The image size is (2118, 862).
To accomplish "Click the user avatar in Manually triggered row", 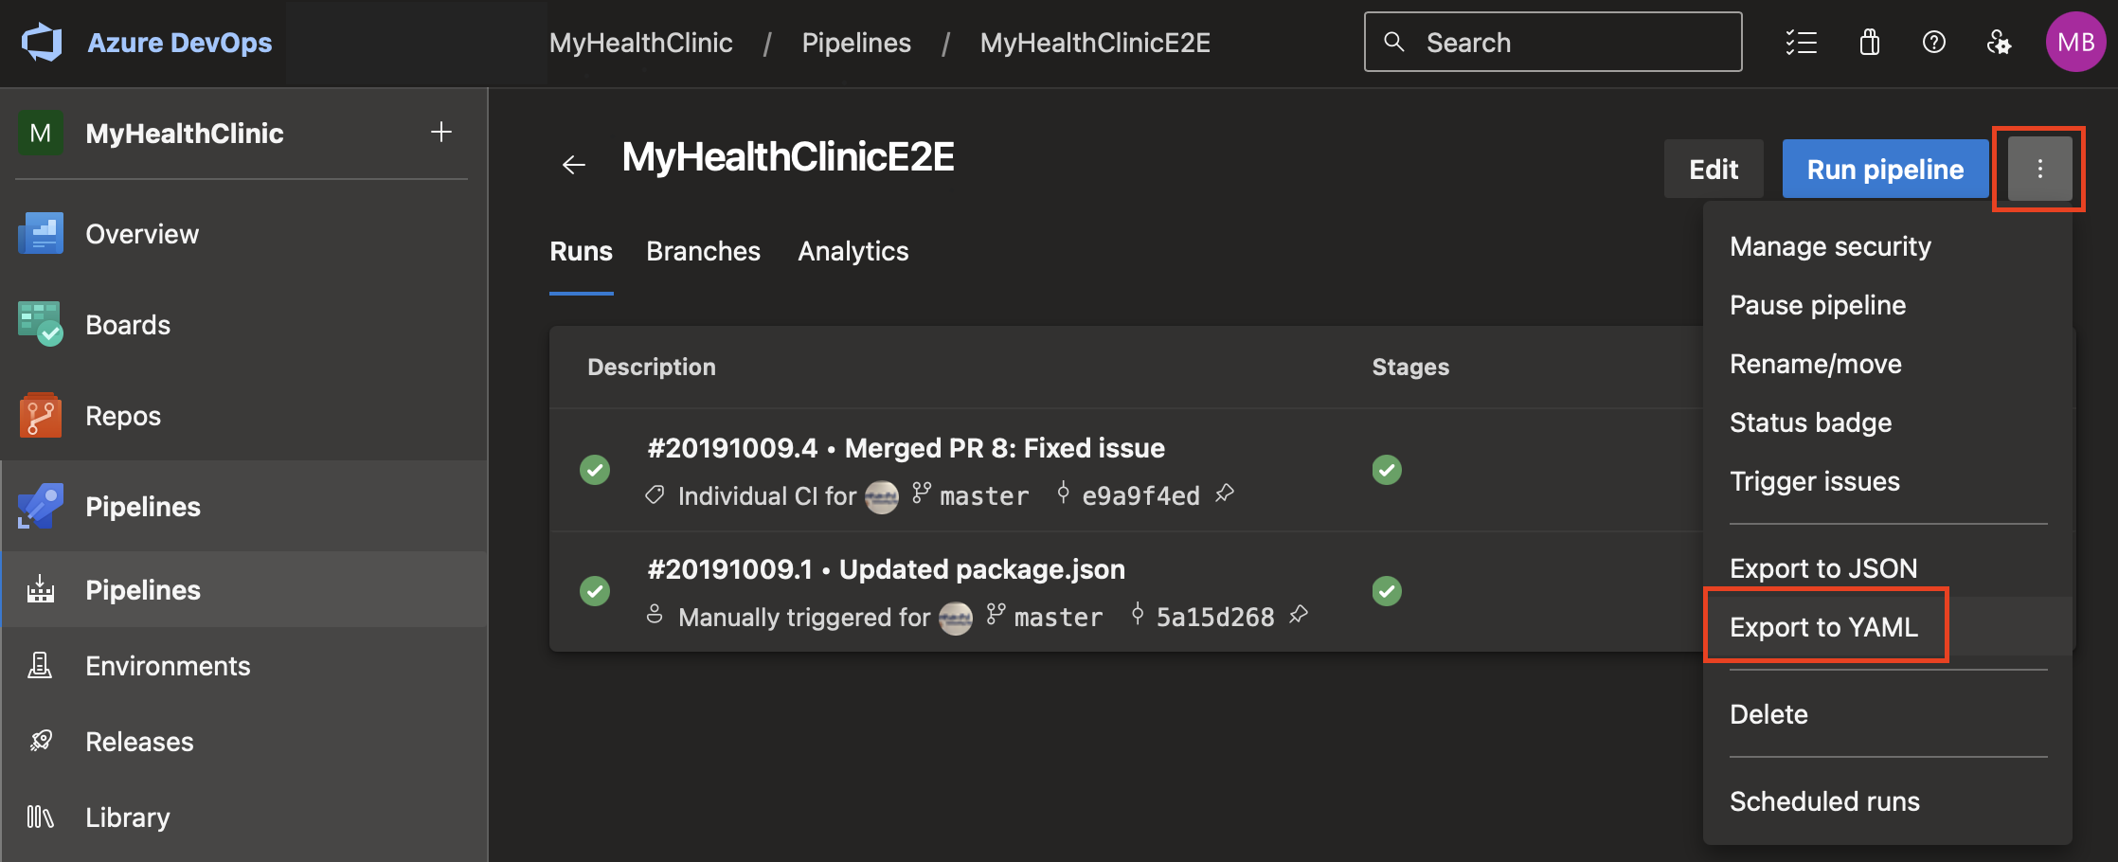I will (x=956, y=618).
